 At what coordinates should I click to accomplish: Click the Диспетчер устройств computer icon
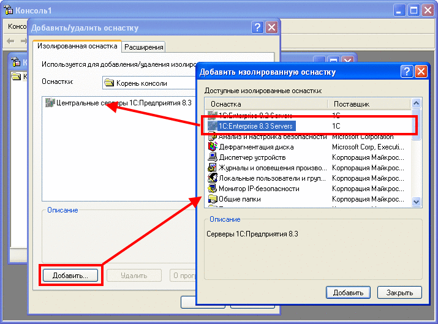[x=213, y=157]
